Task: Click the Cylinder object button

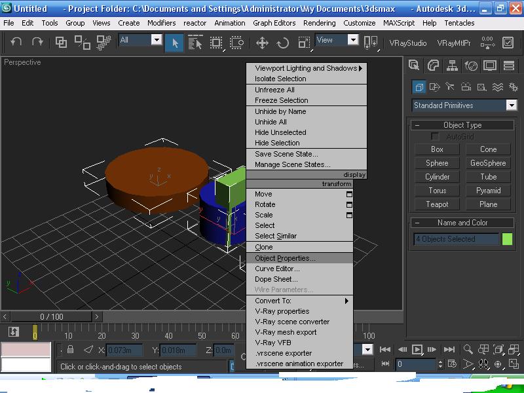Action: (437, 177)
